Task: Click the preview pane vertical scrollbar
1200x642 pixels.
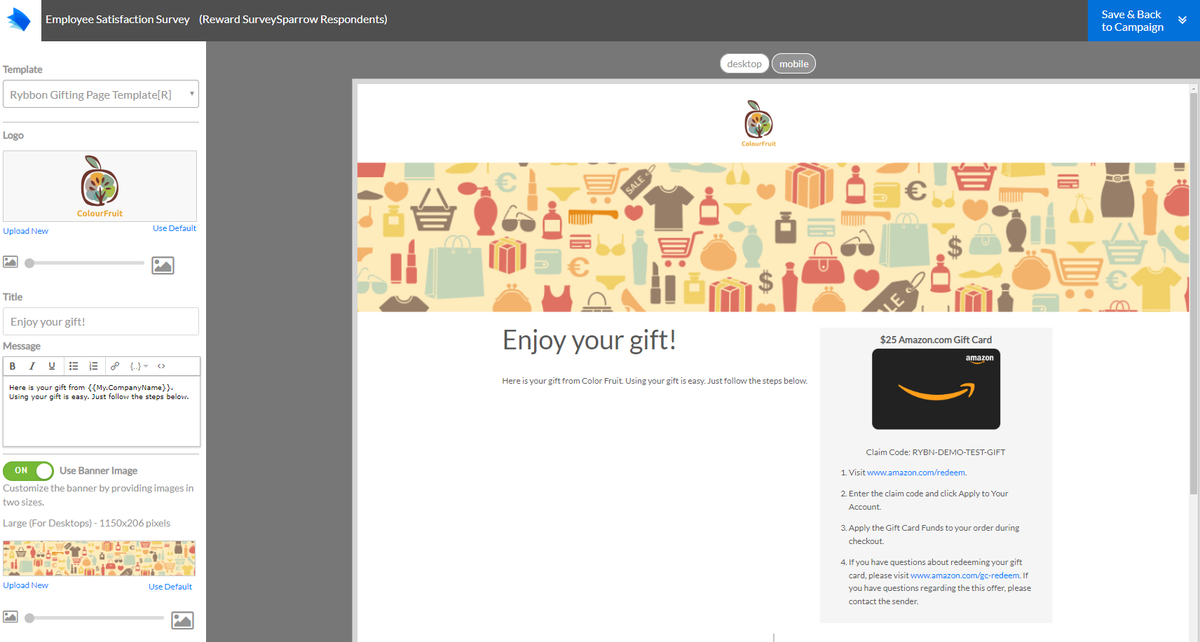Action: pos(1194,294)
